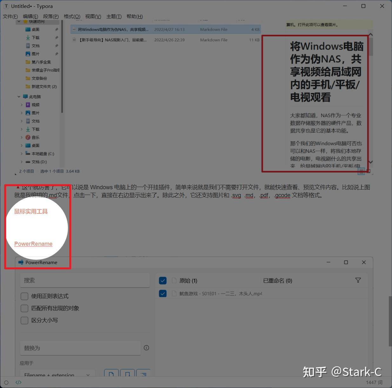Click the 鼠标实用工具 heading
The width and height of the screenshot is (392, 388).
point(31,211)
